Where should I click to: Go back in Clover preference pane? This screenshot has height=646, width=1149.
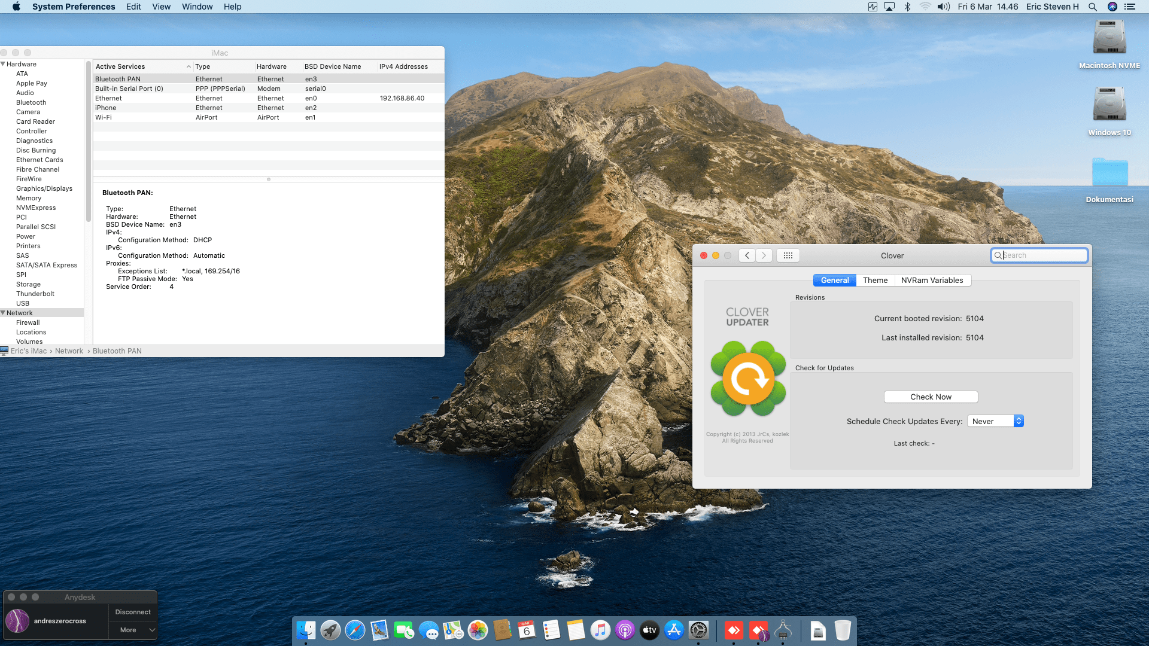coord(747,255)
